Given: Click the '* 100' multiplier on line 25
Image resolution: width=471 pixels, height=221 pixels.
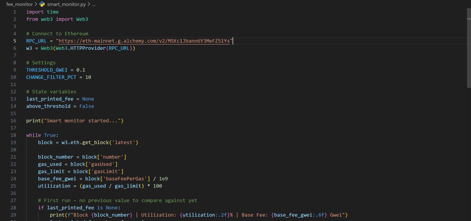Looking at the screenshot, I should [x=155, y=186].
